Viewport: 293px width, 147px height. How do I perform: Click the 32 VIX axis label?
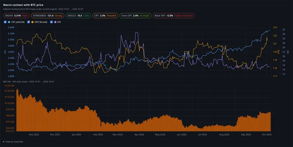[x=283, y=30]
